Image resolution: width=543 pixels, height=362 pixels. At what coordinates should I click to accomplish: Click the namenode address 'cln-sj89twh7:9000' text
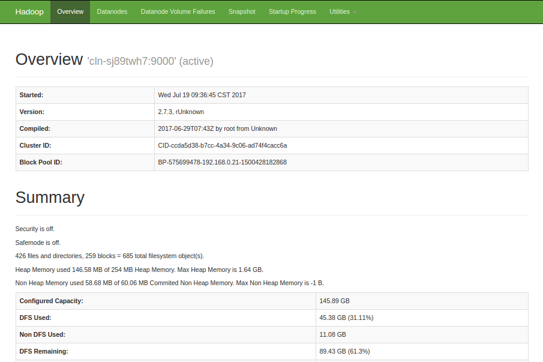(x=131, y=61)
